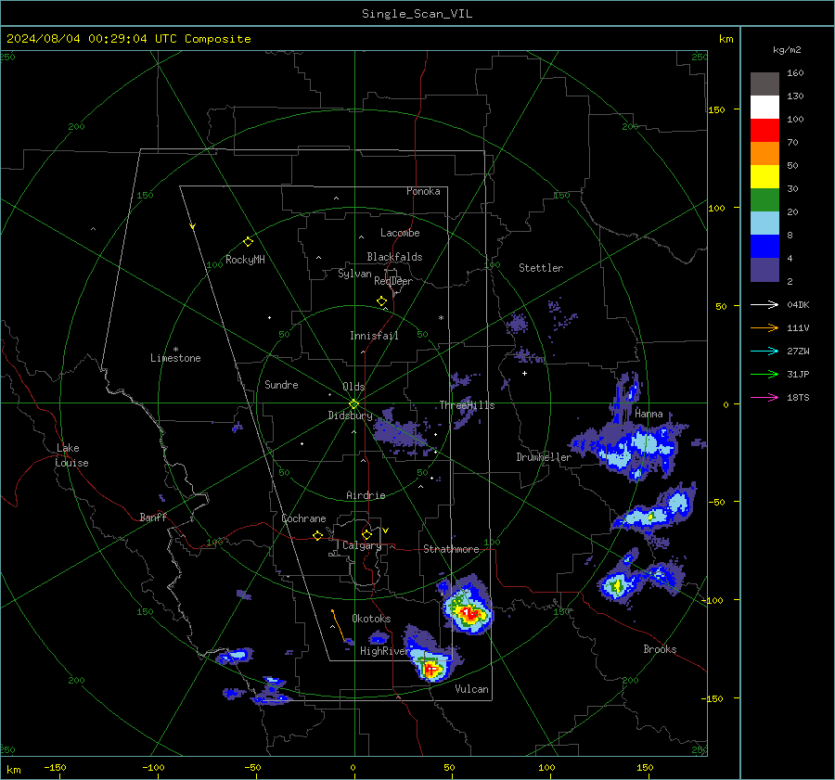This screenshot has height=780, width=835.
Task: Click the Single_Scan_VIL title
Action: 417,14
